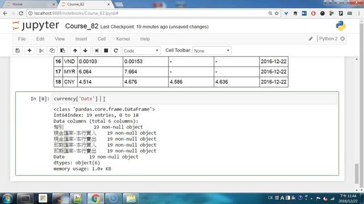
Task: Insert a cell below with plus icon
Action: (29, 50)
